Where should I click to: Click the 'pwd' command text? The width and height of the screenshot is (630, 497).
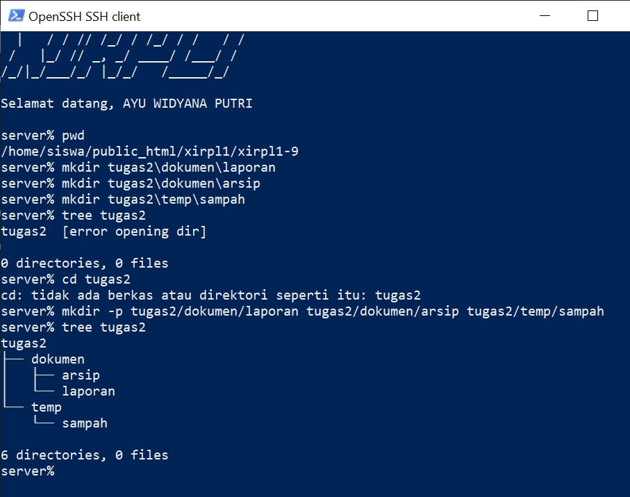coord(73,136)
